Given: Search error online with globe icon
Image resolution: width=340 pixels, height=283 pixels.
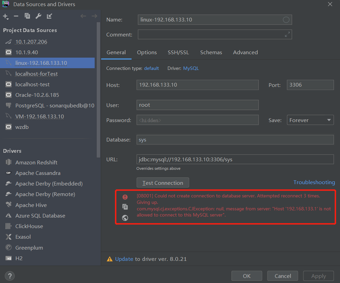Looking at the screenshot, I should pyautogui.click(x=125, y=218).
